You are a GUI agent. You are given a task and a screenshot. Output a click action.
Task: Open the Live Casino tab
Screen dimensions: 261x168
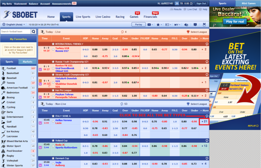point(103,17)
